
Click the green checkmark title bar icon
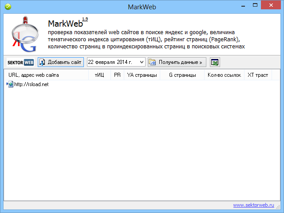[x=8, y=7]
